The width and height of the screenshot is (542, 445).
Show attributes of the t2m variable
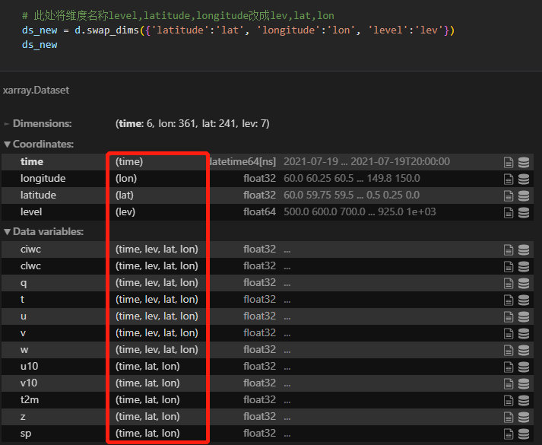point(509,400)
